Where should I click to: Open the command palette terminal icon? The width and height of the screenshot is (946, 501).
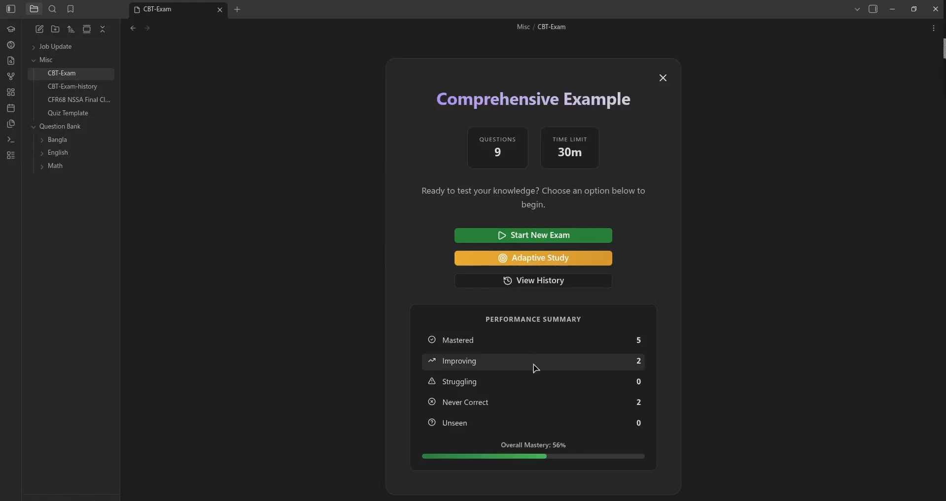click(11, 139)
